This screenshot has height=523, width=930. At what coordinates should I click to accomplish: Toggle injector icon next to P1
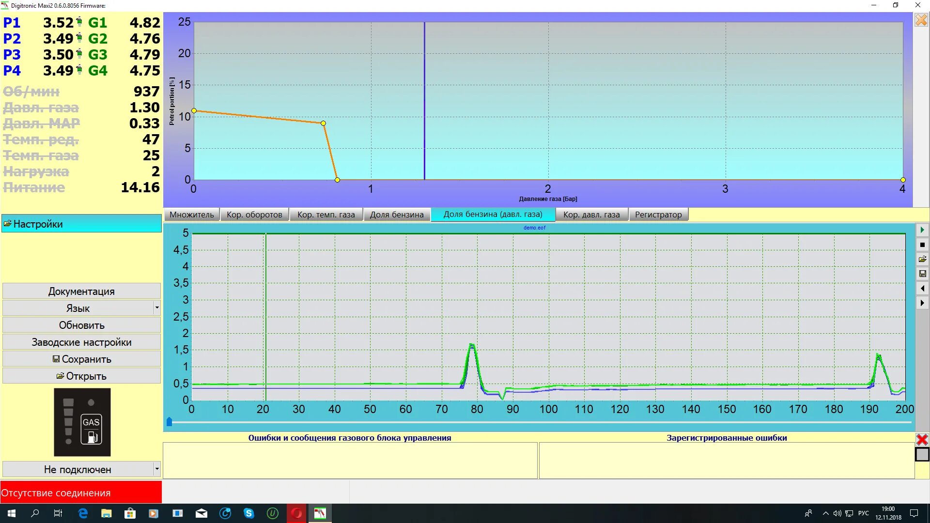[x=79, y=22]
